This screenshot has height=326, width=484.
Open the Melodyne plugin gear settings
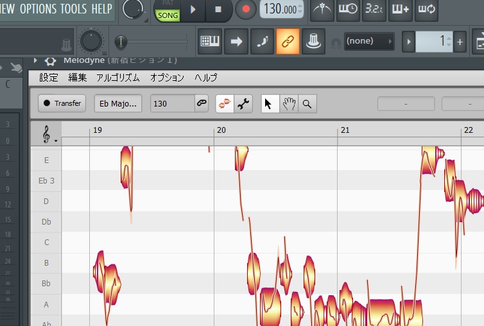50,61
